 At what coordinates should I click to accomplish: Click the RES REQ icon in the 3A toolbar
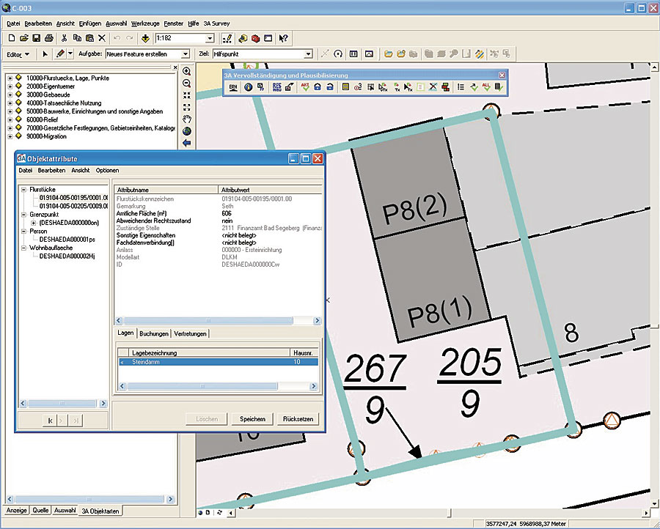[276, 87]
